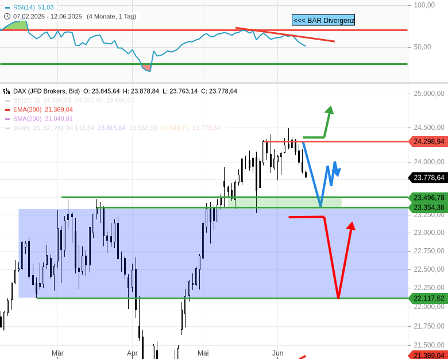
Task: Click the 24.298,94 red price label
Action: 428,141
